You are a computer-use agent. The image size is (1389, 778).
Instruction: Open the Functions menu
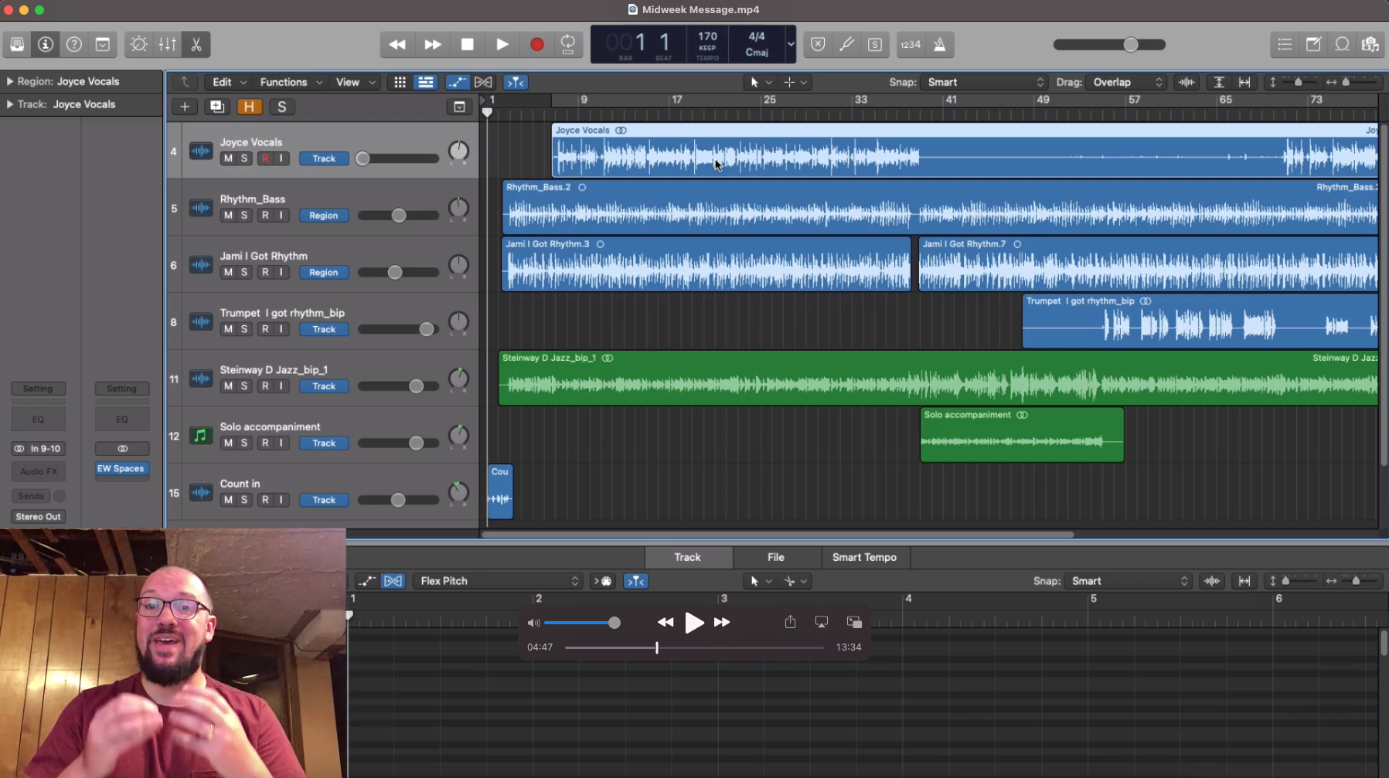point(291,82)
